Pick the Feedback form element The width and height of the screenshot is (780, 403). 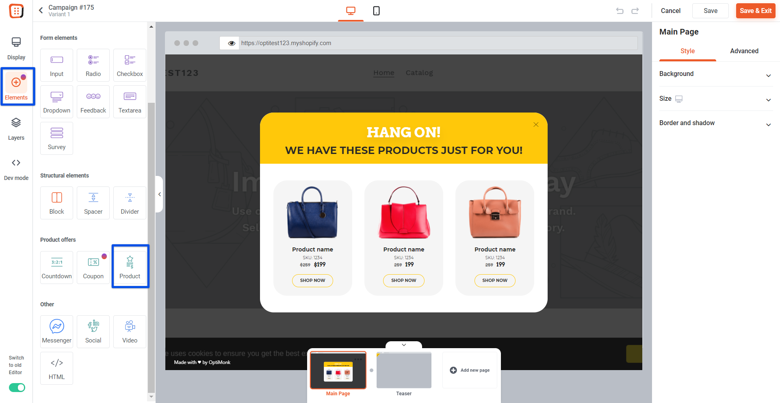(93, 102)
